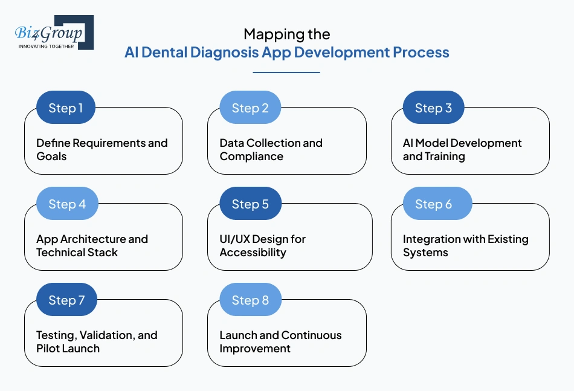Select the Step 4 pill badge
The height and width of the screenshot is (391, 574).
pyautogui.click(x=67, y=204)
